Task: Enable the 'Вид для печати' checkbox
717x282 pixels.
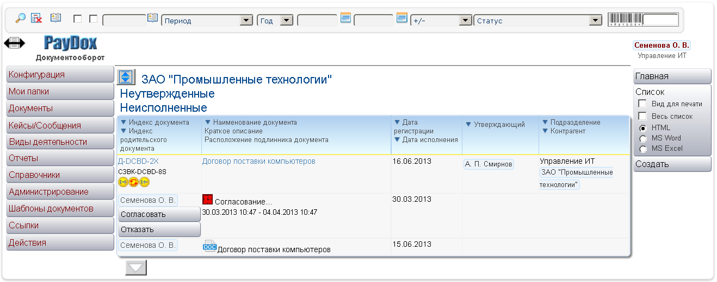Action: (x=642, y=104)
